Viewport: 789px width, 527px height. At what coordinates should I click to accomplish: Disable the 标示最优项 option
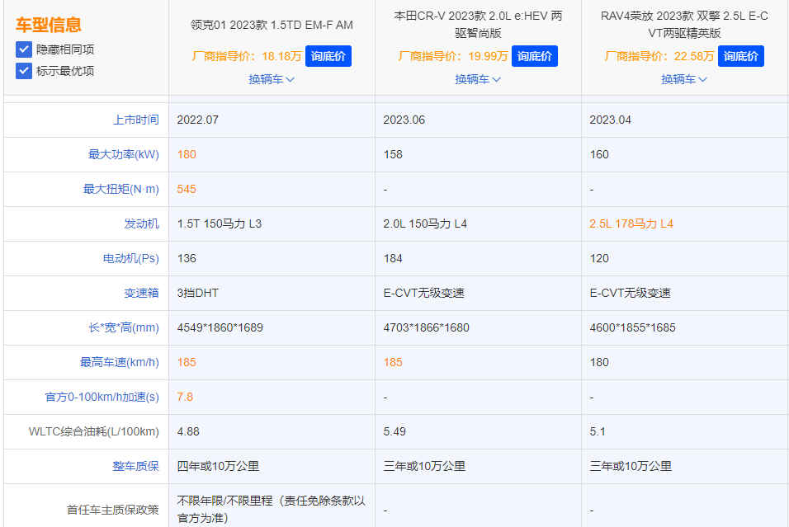coord(23,69)
